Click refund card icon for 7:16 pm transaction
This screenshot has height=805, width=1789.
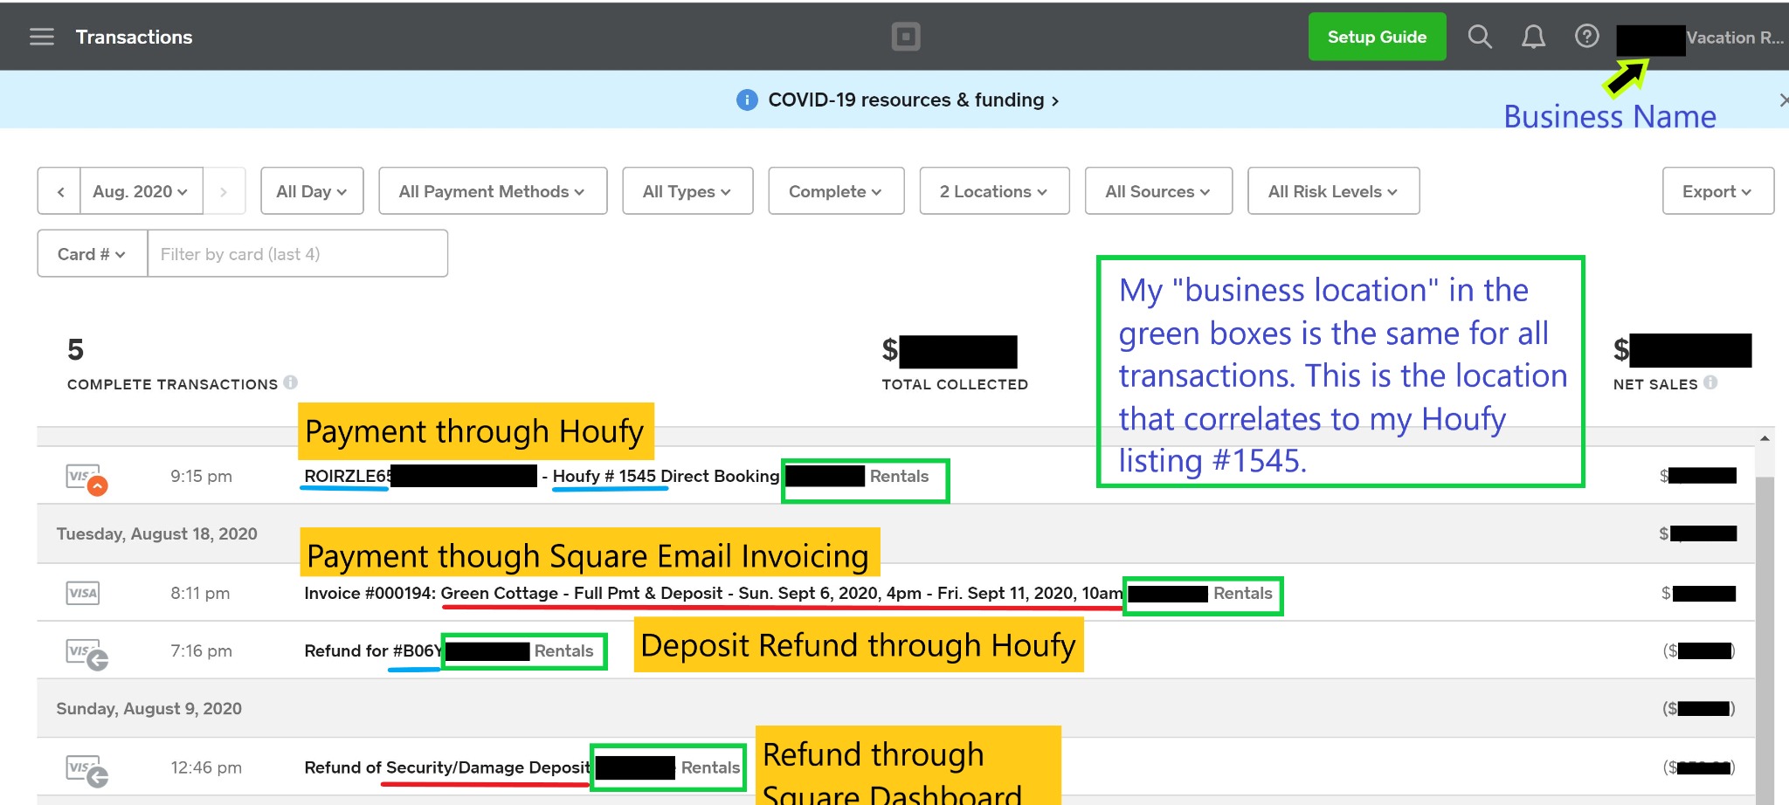(x=86, y=653)
